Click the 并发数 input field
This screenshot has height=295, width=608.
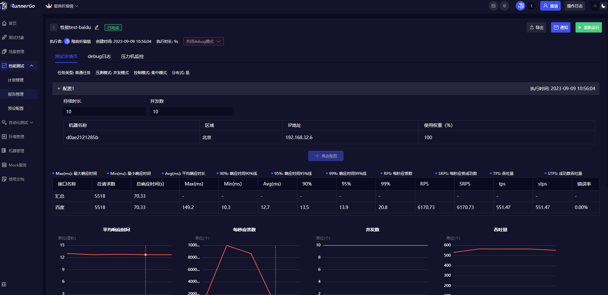(191, 111)
